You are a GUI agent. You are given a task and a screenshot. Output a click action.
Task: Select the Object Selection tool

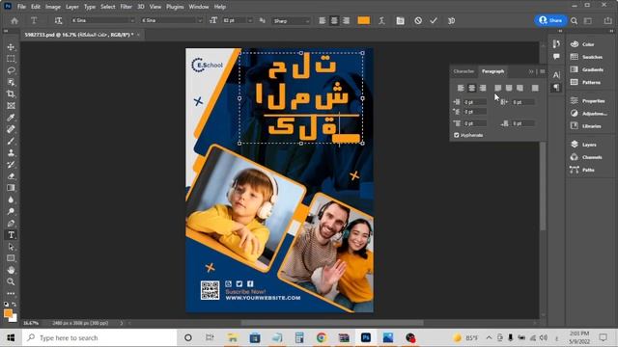(x=11, y=82)
